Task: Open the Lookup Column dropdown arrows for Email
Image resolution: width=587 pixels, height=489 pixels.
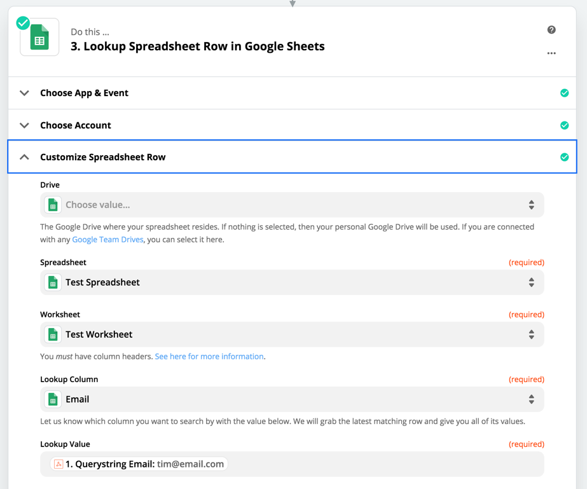Action: [531, 399]
